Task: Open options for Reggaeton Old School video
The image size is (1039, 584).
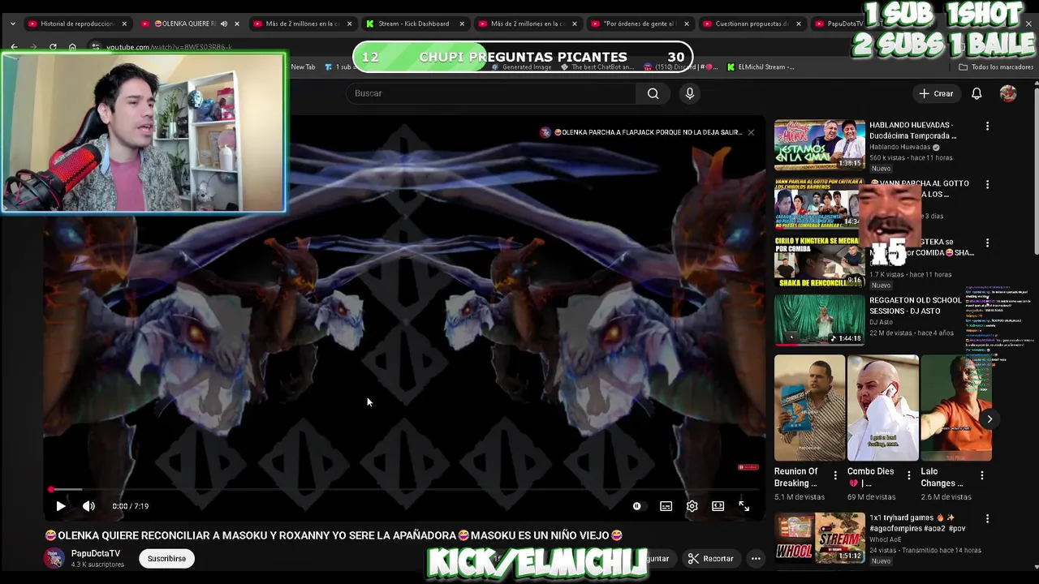Action: 987,301
